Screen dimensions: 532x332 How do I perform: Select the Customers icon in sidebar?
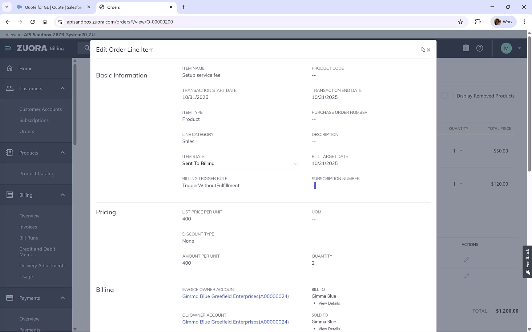coord(10,88)
